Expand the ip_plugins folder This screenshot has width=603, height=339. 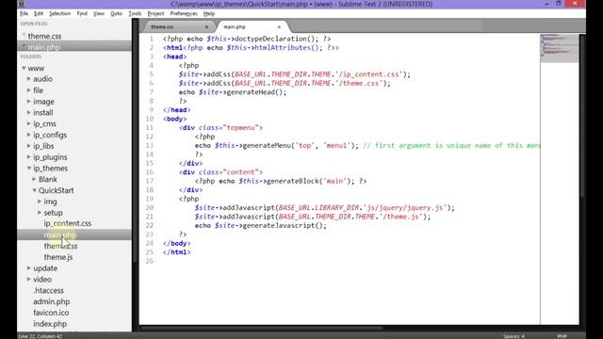point(29,157)
